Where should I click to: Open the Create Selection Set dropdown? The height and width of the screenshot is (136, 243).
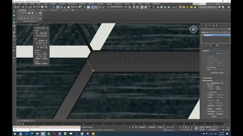(117, 7)
